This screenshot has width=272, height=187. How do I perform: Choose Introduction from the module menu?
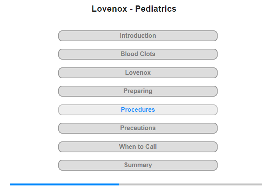[138, 36]
